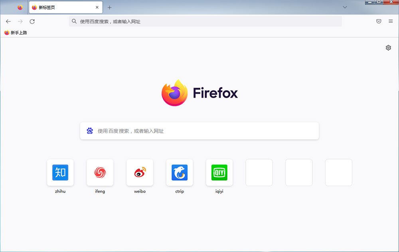The width and height of the screenshot is (399, 252).
Task: Click the 新手上路 bookmarks toolbar item
Action: [x=15, y=32]
